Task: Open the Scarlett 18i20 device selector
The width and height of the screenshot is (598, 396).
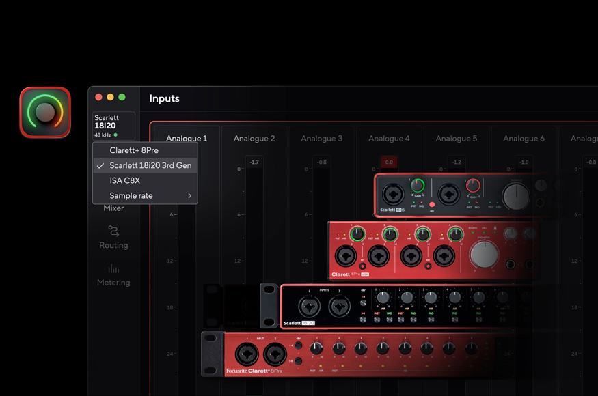Action: coord(113,126)
